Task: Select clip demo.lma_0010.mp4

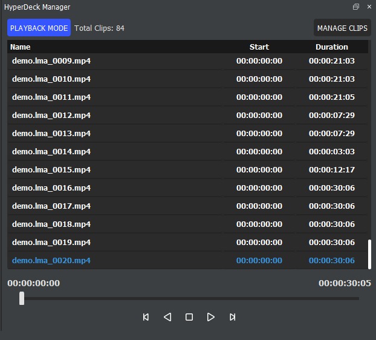Action: (187, 79)
